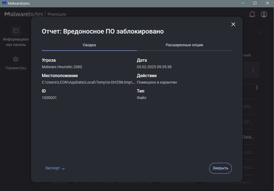
Task: Click the ID value 1000001
Action: pos(49,98)
